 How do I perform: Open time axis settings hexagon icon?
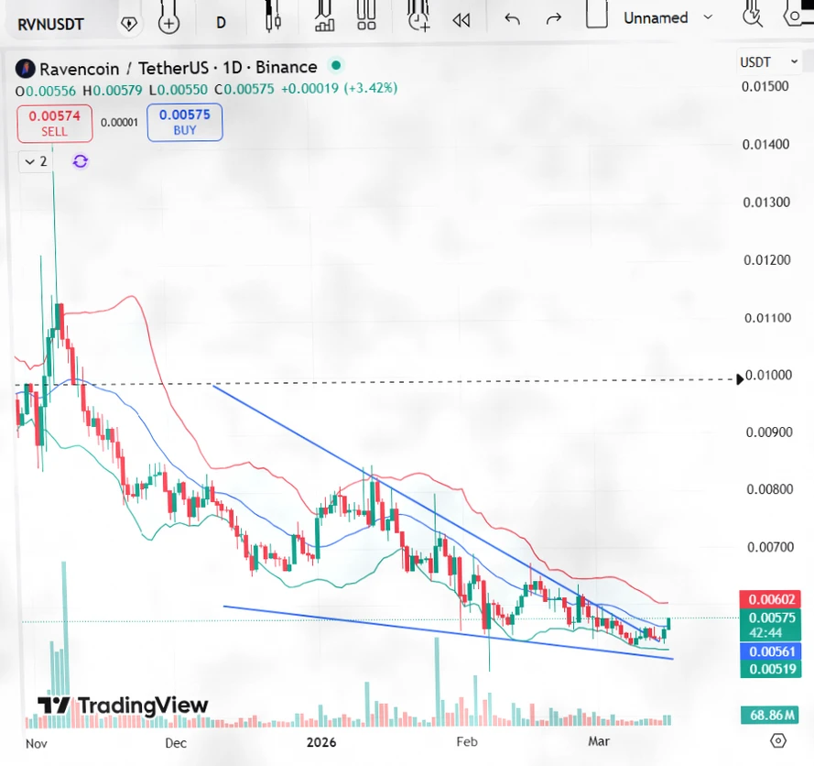(778, 740)
